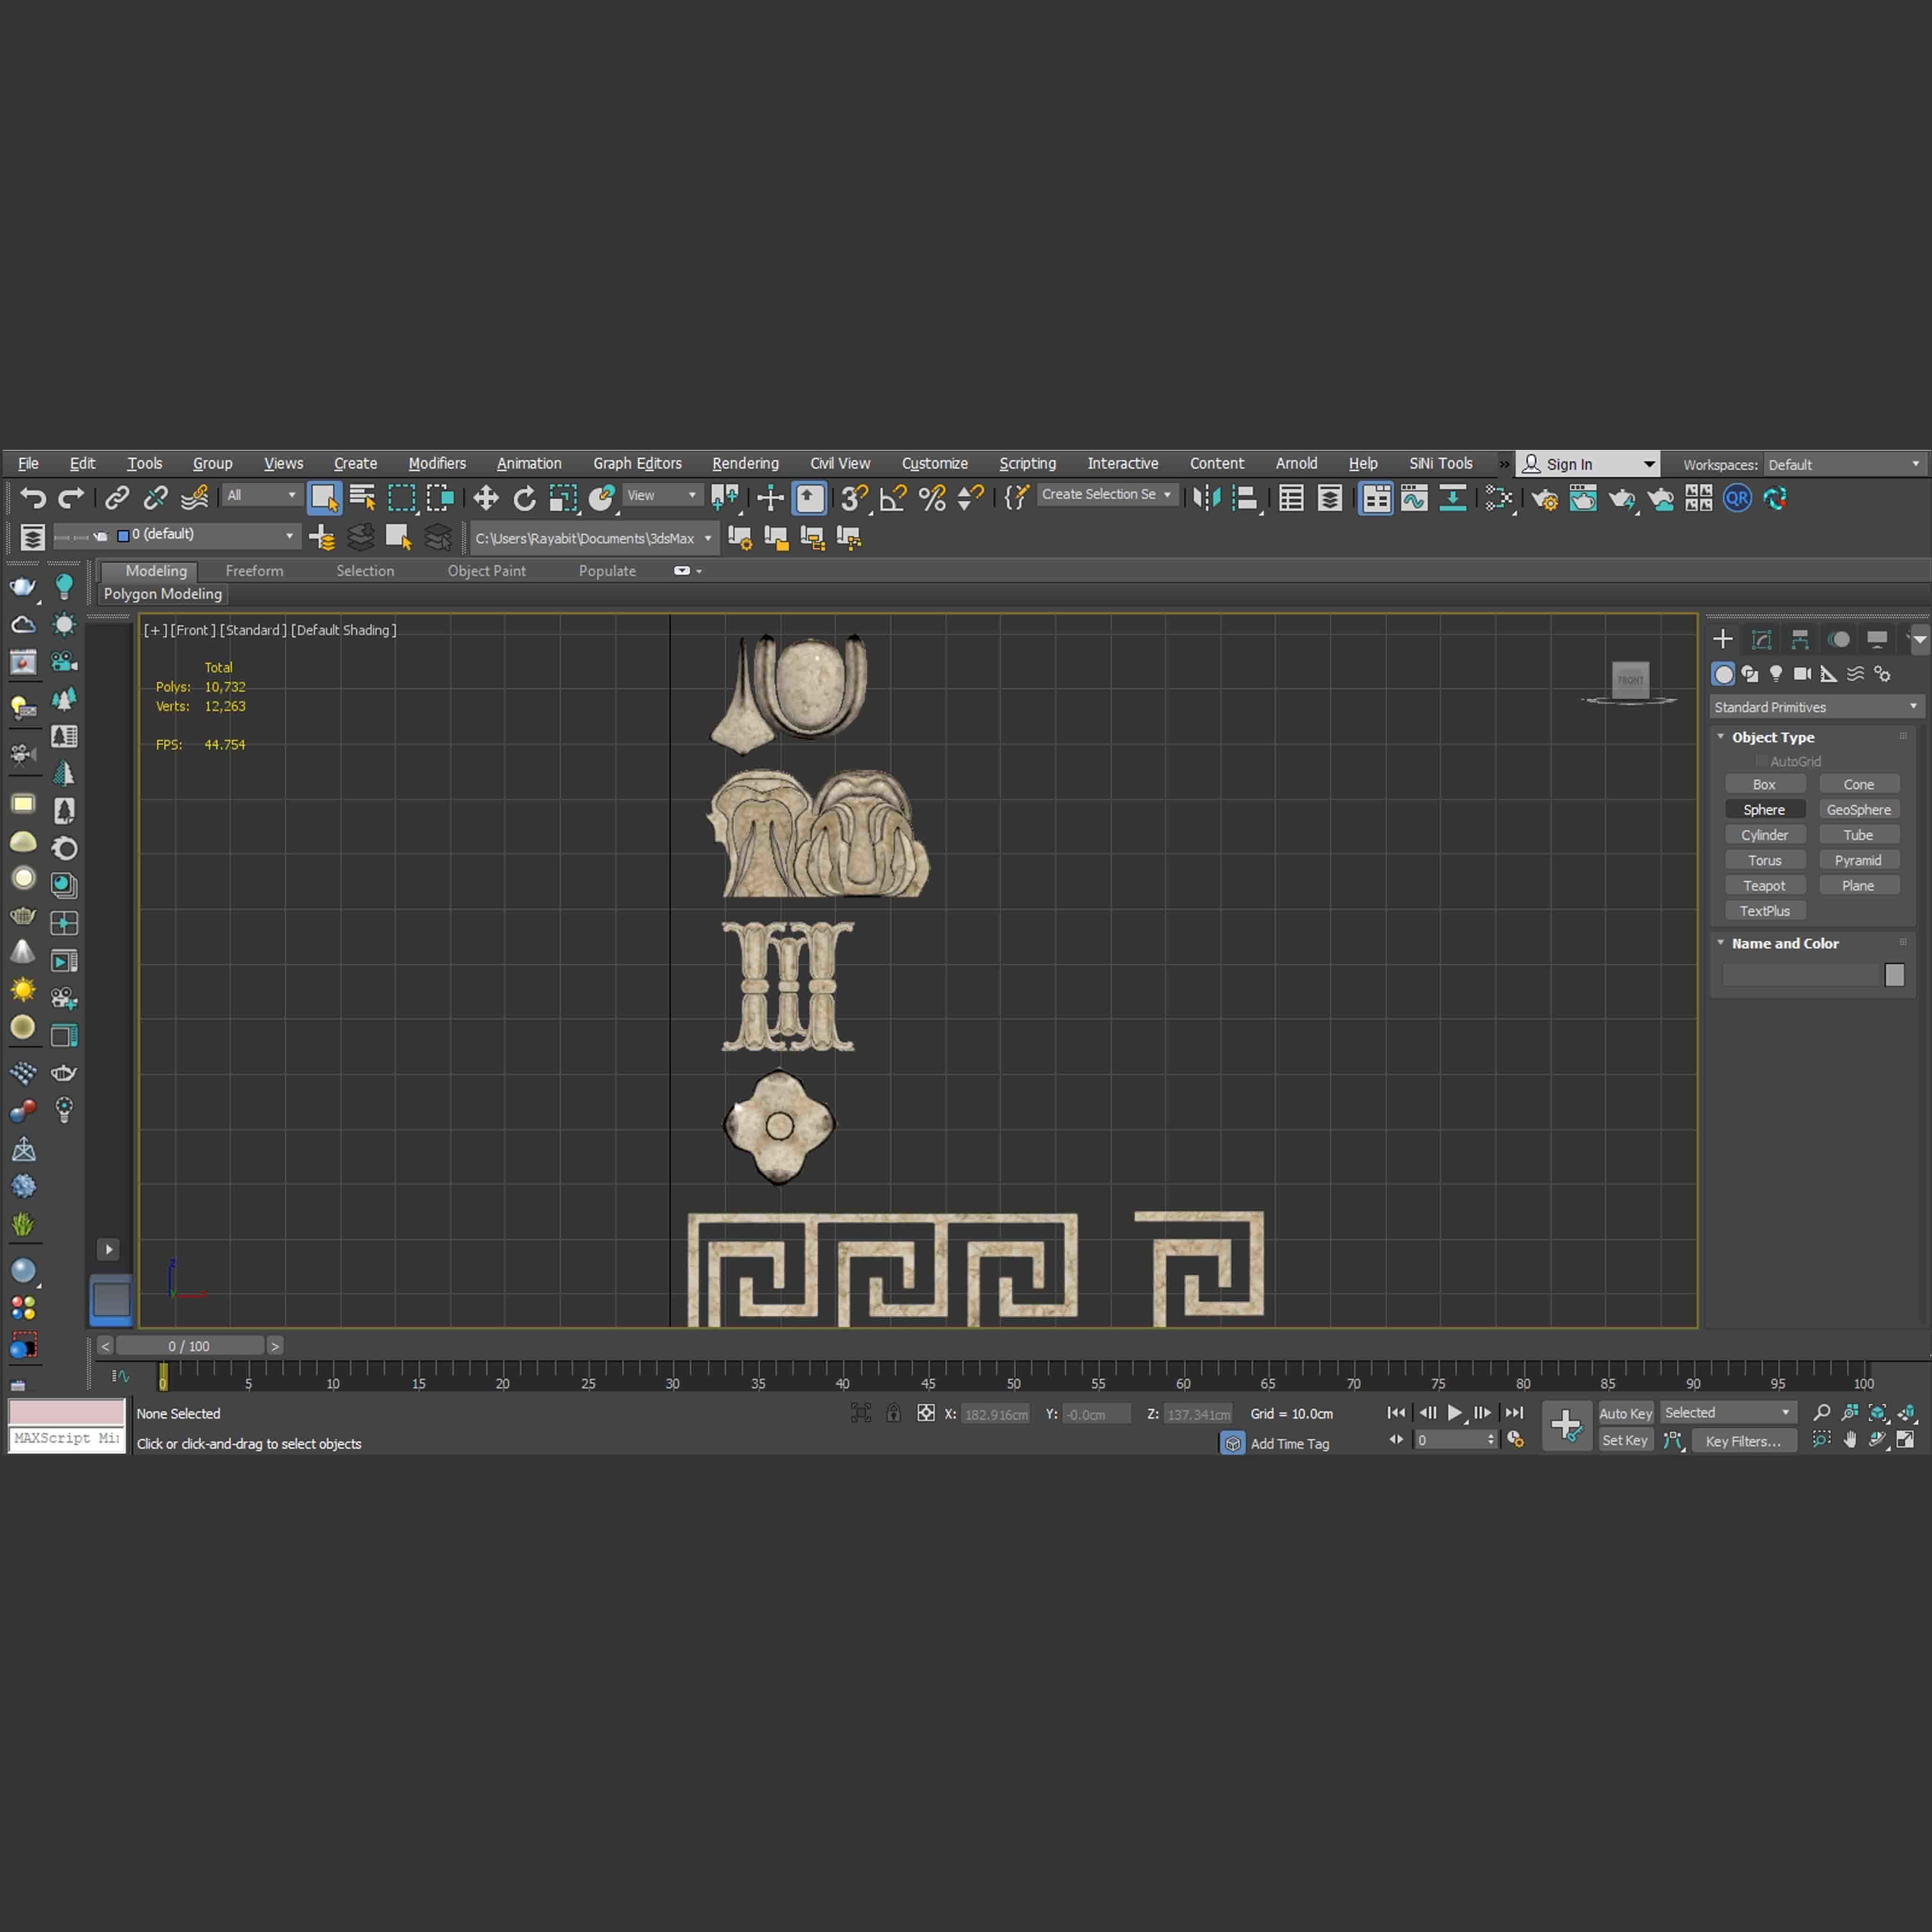
Task: Toggle Set Key mode
Action: tap(1624, 1440)
